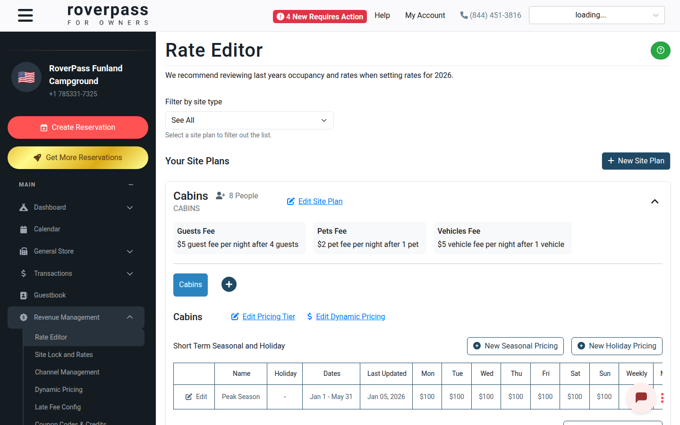Click Edit Pricing Tier link
Viewport: 680px width, 425px height.
(x=263, y=316)
